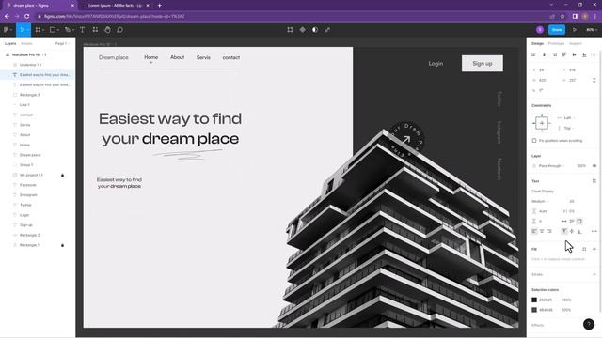Screen dimensions: 602x338
Task: Open Type details three-dots icon
Action: [x=594, y=231]
